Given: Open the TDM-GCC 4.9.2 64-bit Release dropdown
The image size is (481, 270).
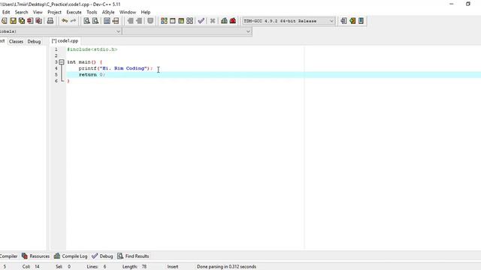Looking at the screenshot, I should (x=288, y=21).
